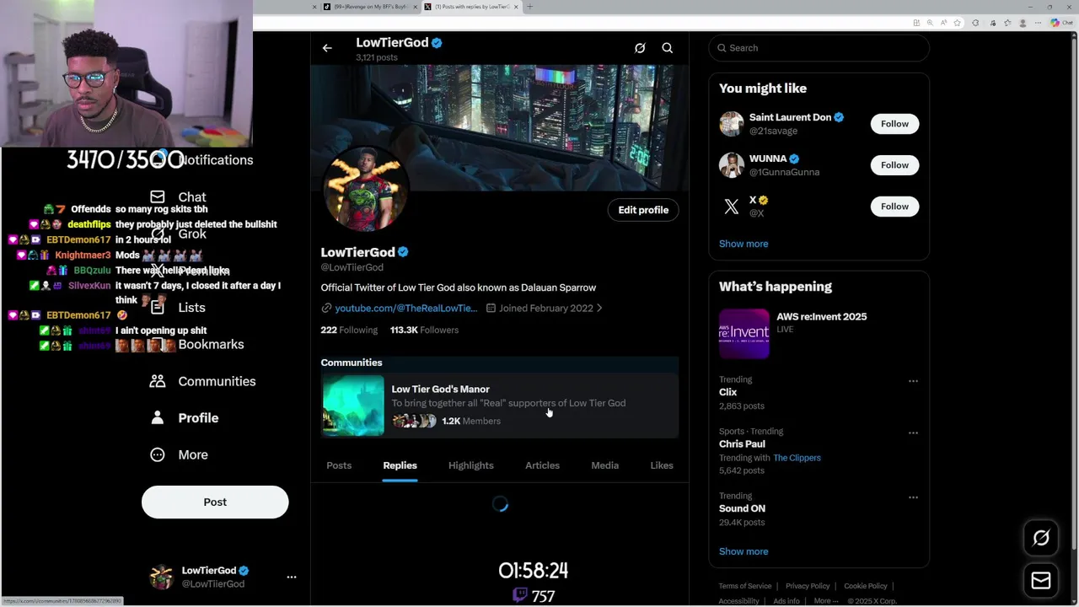Select the Replies tab
Screen dimensions: 1079x607
tap(400, 465)
